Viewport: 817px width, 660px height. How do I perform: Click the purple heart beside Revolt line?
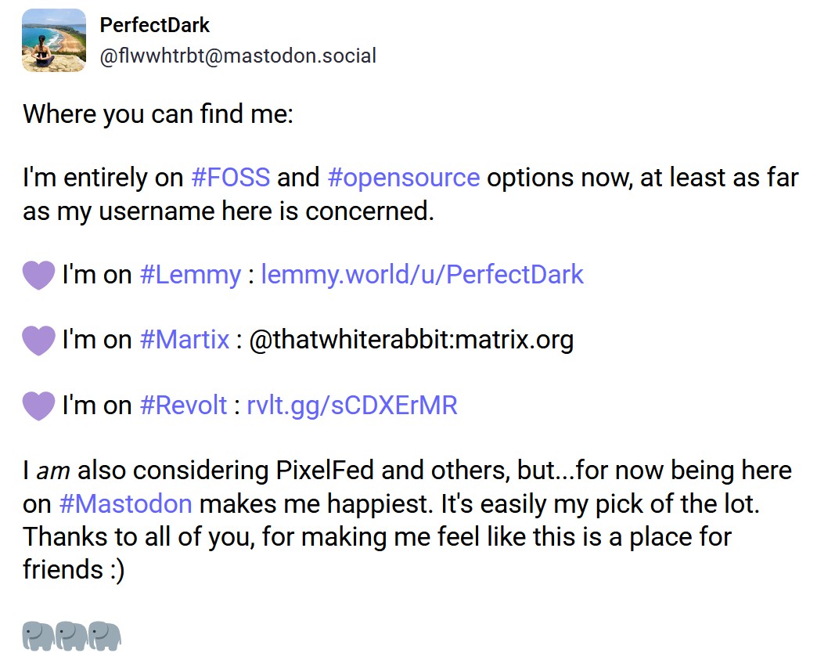tap(38, 406)
